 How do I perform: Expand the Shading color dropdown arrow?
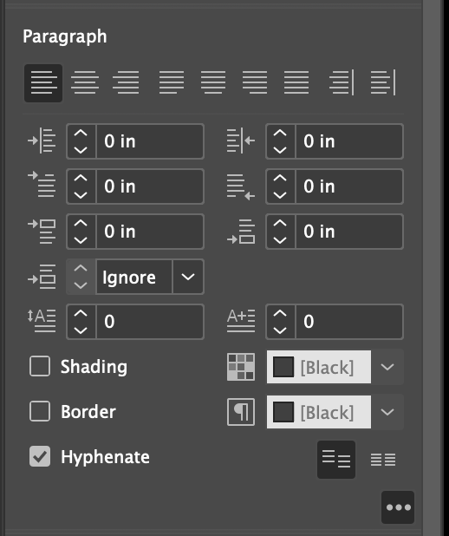387,367
